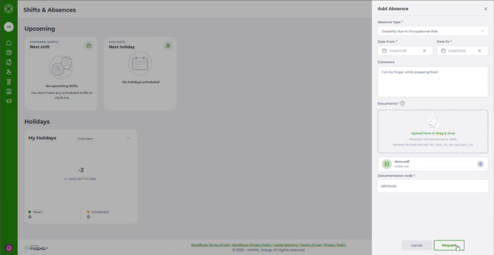Open the calendar icon in the left sidebar
Screen dimensions: 494x255
pyautogui.click(x=9, y=52)
